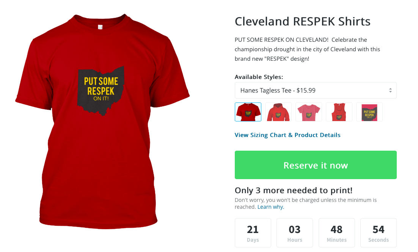Click the large red t-shirt product image
The width and height of the screenshot is (418, 252).
[x=102, y=121]
